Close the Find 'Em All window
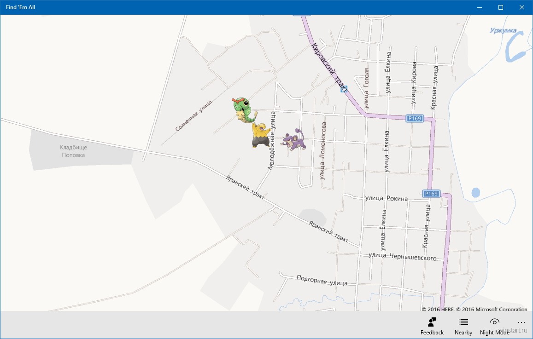This screenshot has width=533, height=339. point(522,7)
